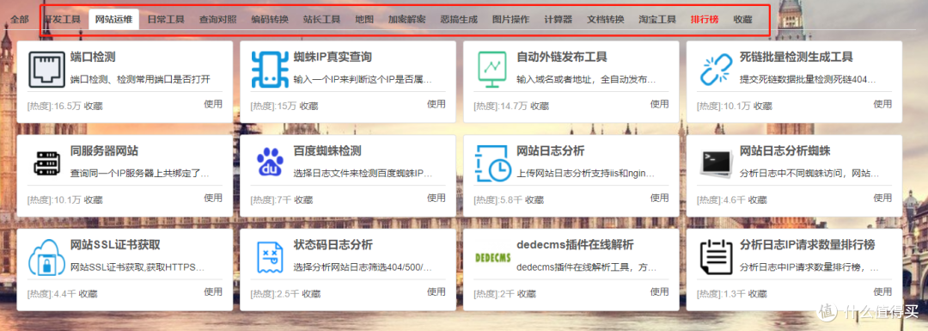Switch to the 全部 tab

click(x=20, y=19)
